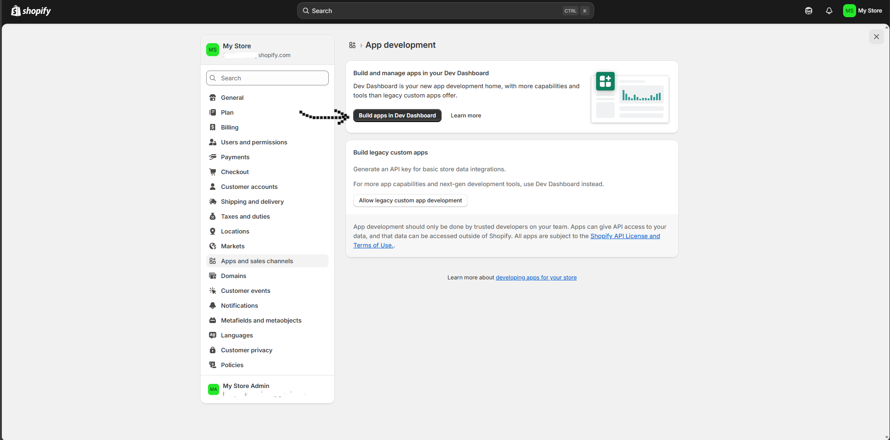Open the My Store Admin profile at sidebar bottom
This screenshot has width=890, height=440.
tap(267, 389)
